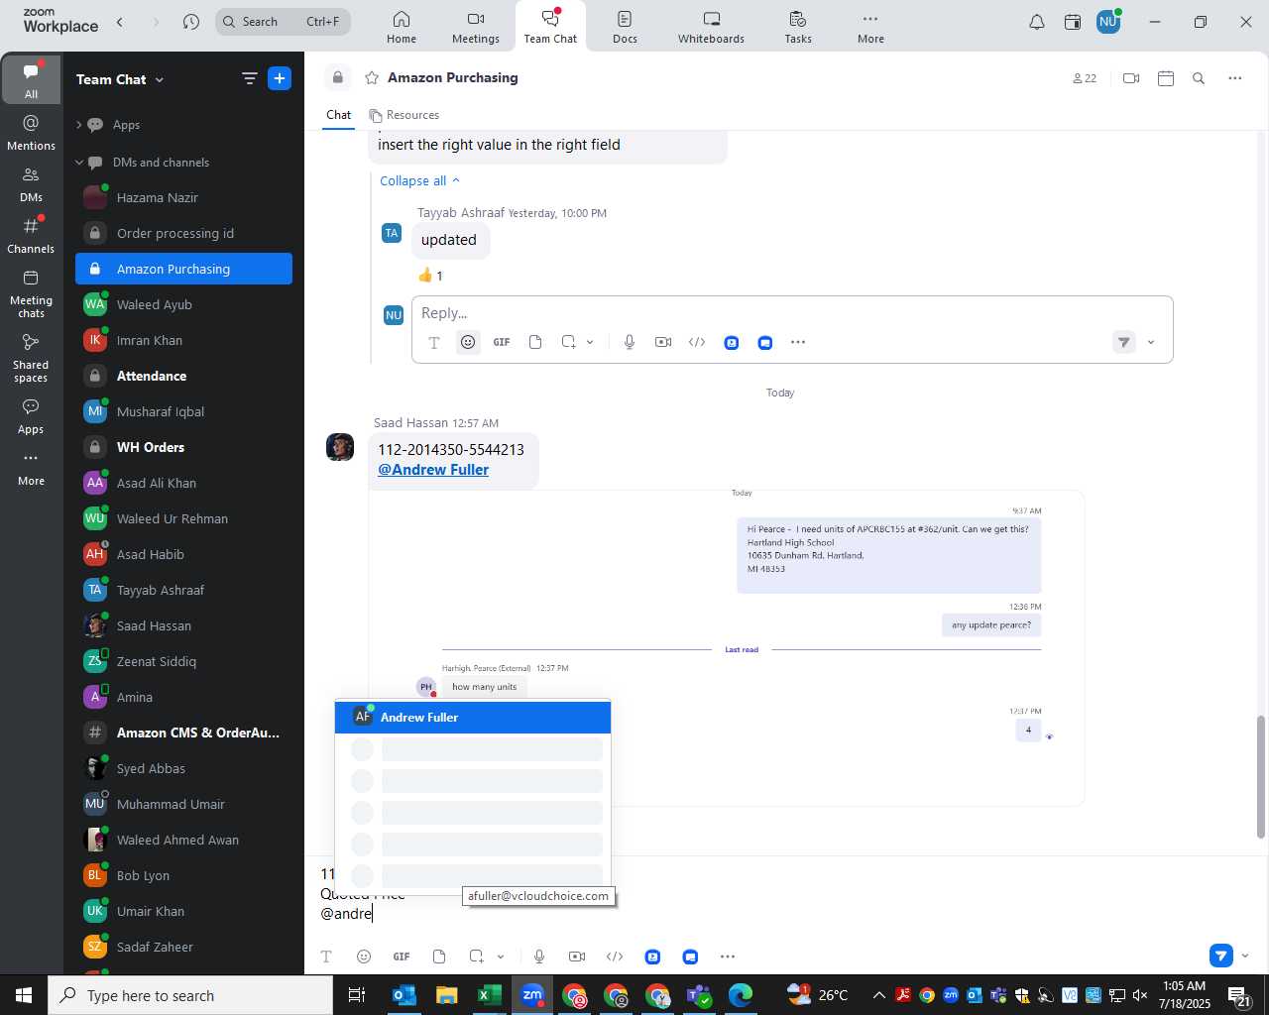Open DMs sidebar section
Viewport: 1269px width, 1015px height.
(x=31, y=183)
